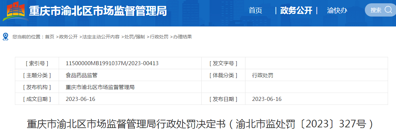Click the [ 体裁分类 ] label cell
This screenshot has height=131, width=396.
pyautogui.click(x=223, y=75)
